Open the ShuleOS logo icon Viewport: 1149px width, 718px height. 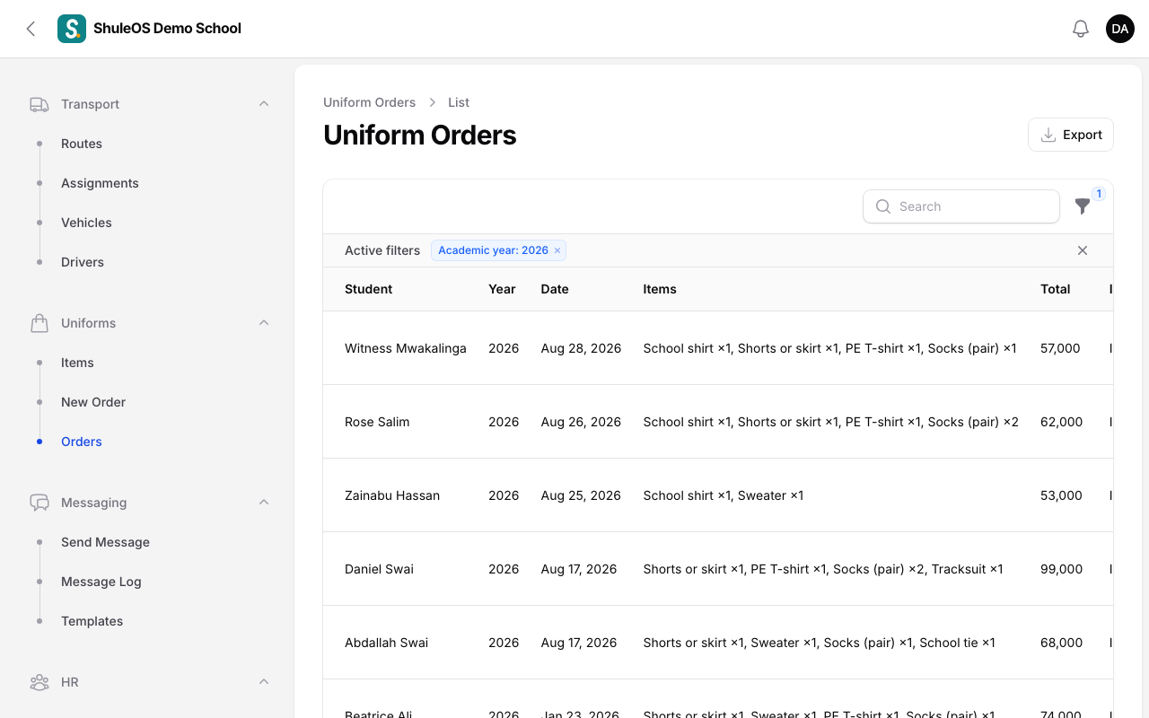(72, 29)
